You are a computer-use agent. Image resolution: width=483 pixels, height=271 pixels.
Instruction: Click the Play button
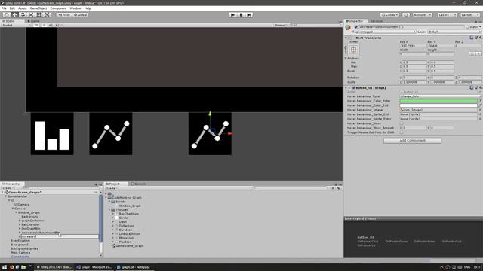(x=233, y=15)
